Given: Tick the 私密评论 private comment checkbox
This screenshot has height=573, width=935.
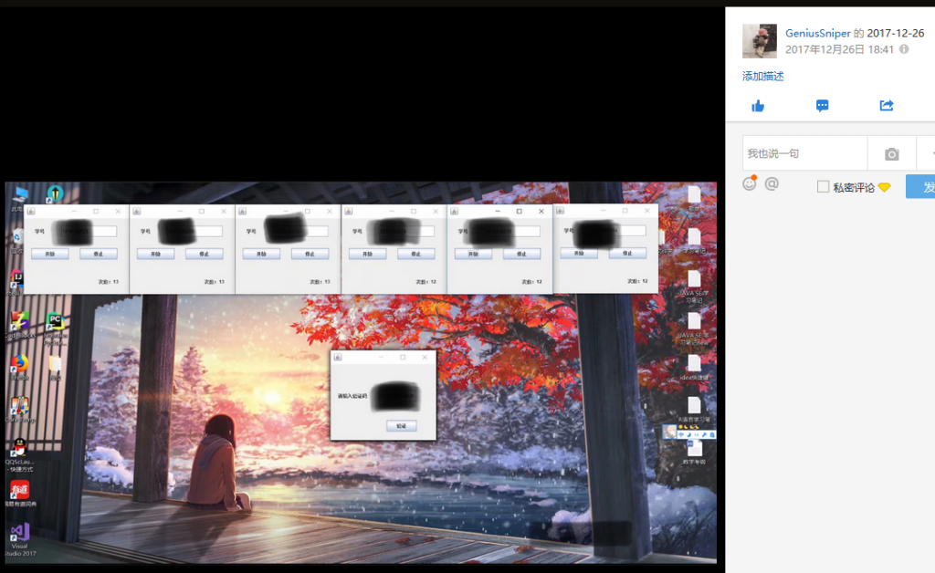Looking at the screenshot, I should pyautogui.click(x=823, y=187).
